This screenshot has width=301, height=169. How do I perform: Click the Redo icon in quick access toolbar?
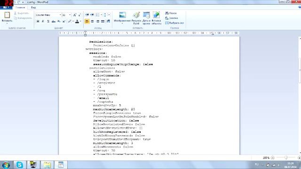(x=19, y=2)
